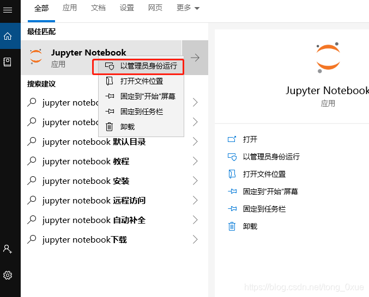This screenshot has width=369, height=297.
Task: Click 以管理员身份运行 in the right panel
Action: (271, 157)
